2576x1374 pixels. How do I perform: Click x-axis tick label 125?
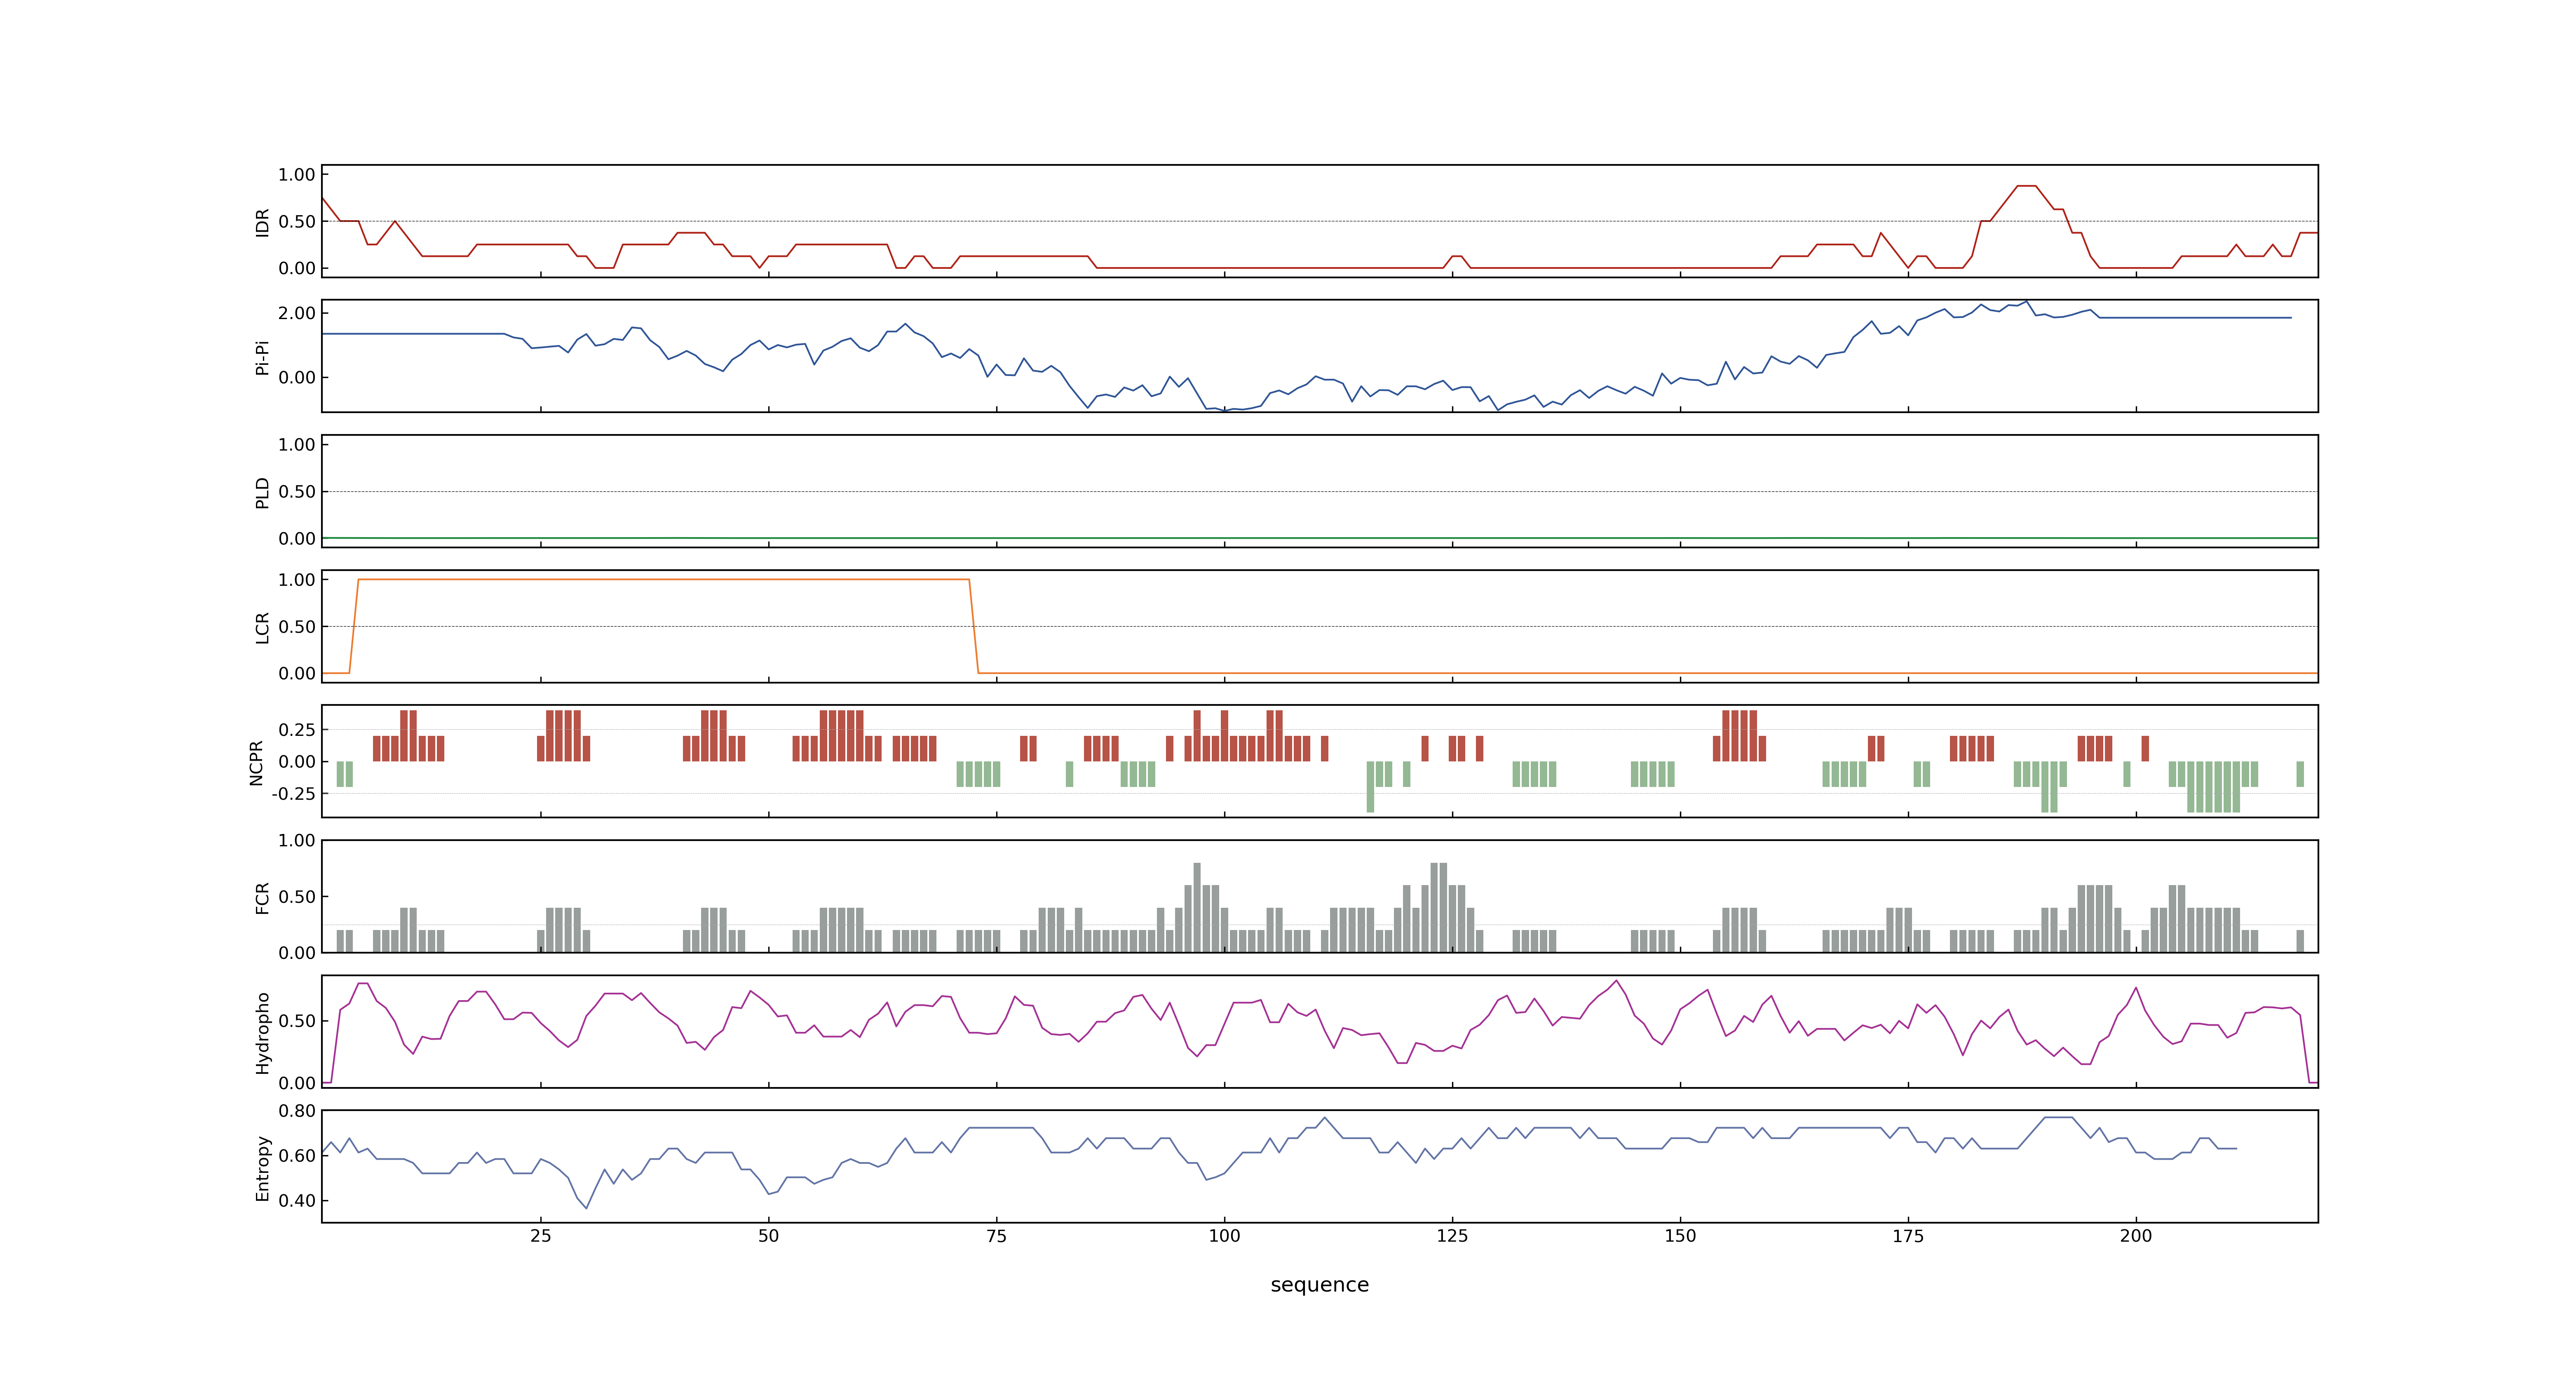click(1452, 1236)
